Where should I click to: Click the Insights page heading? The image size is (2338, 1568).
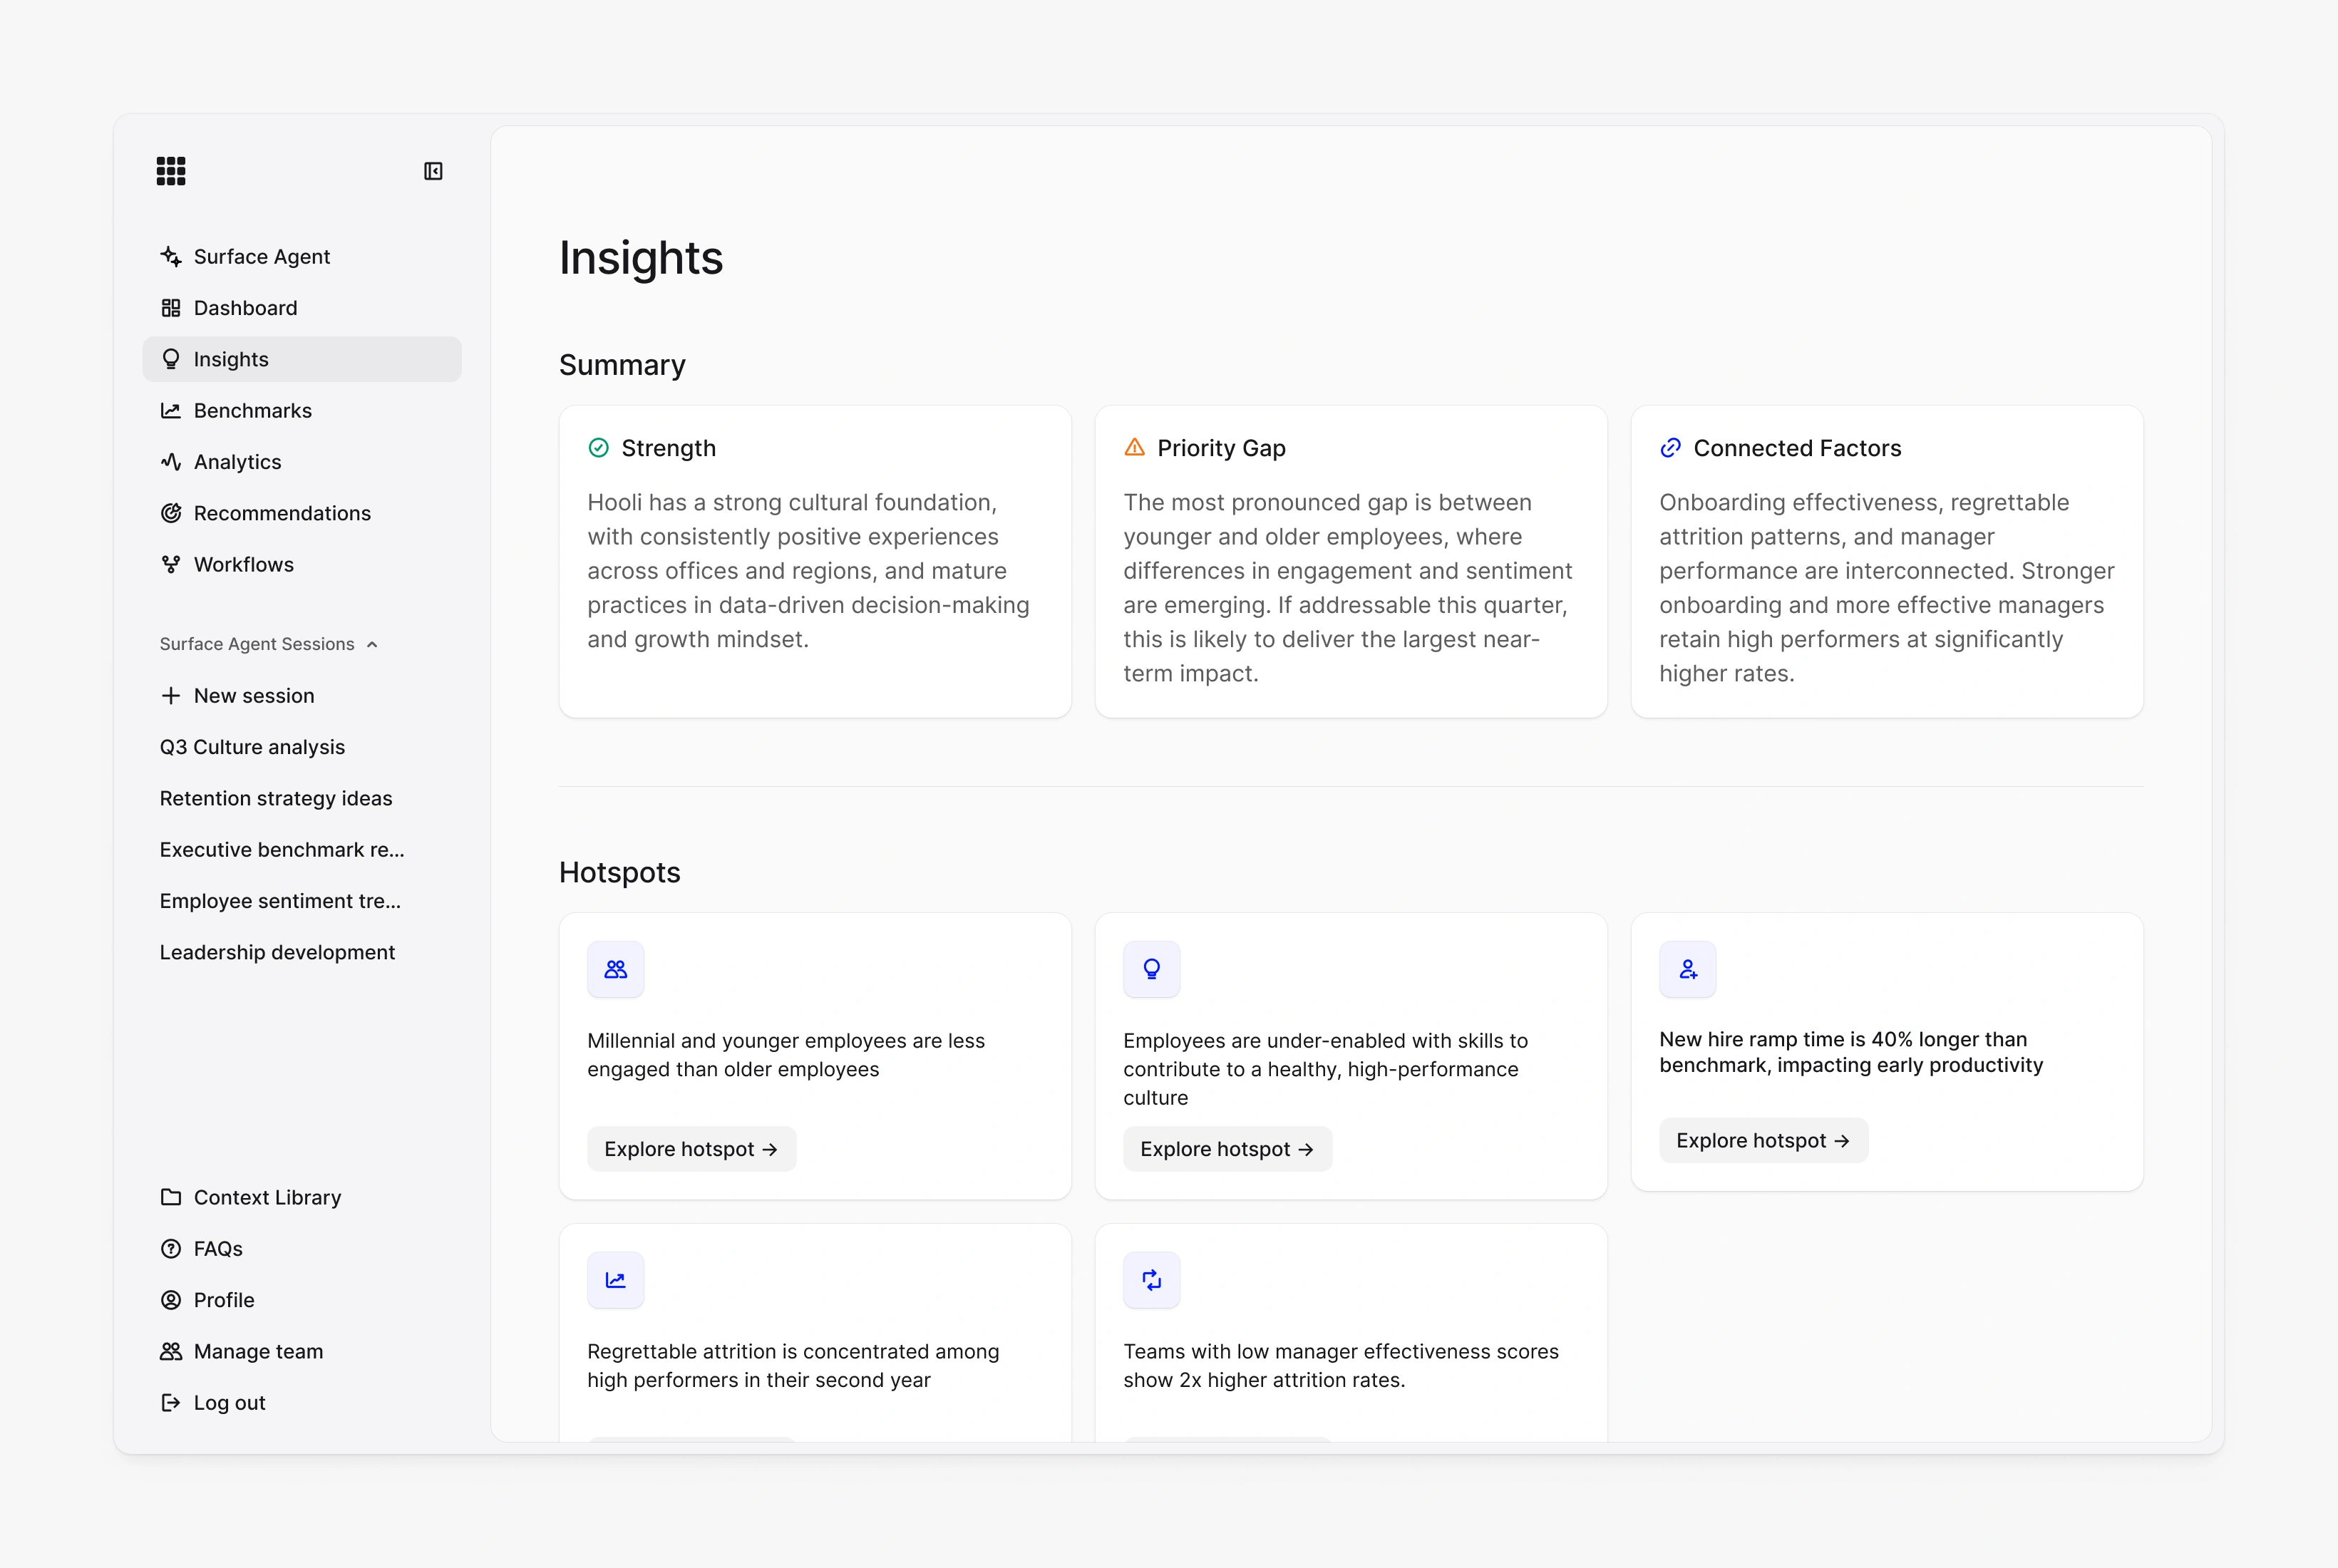(x=641, y=258)
